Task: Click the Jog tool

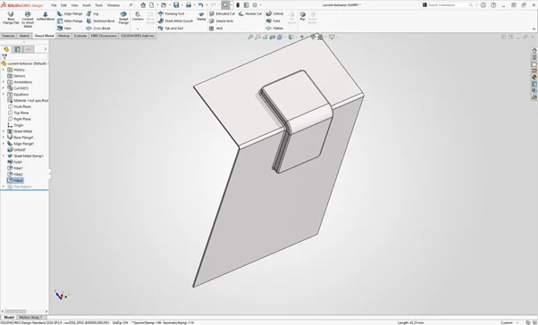Action: pyautogui.click(x=92, y=13)
